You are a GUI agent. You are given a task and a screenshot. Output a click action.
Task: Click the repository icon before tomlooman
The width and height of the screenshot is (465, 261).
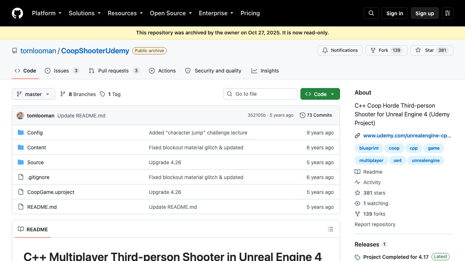[15, 51]
